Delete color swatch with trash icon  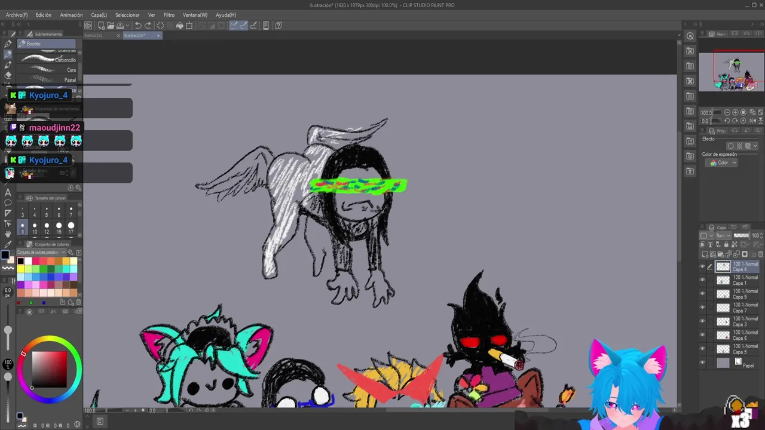(x=78, y=302)
